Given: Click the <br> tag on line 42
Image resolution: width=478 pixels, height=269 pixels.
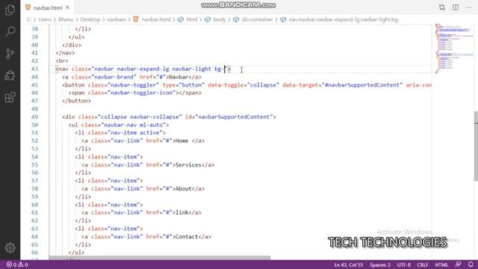Looking at the screenshot, I should click(x=62, y=61).
